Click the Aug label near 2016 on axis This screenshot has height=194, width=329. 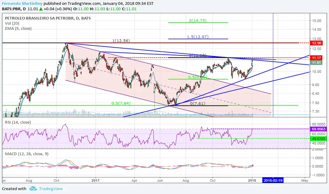[x=29, y=180]
